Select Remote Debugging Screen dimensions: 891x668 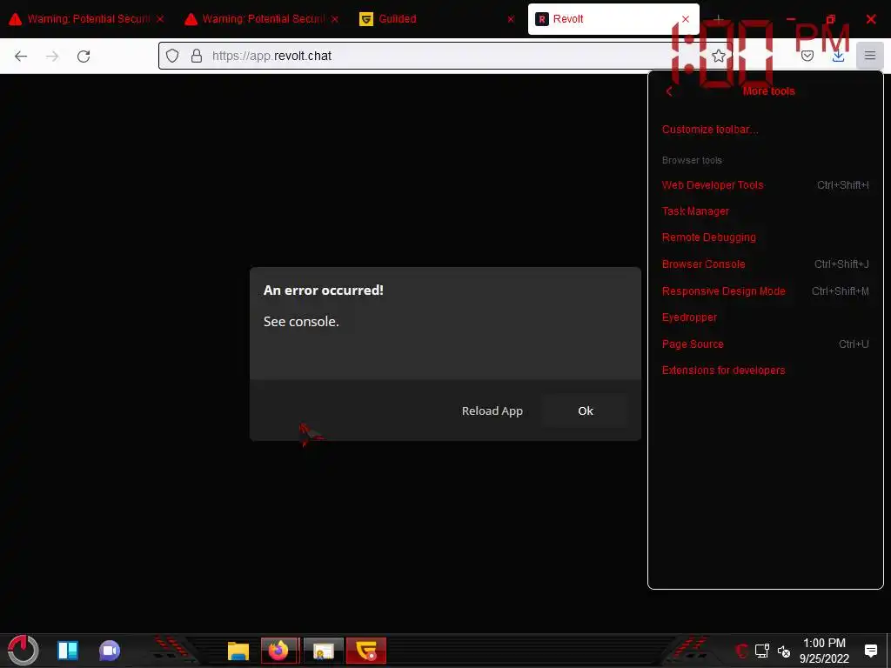coord(766,237)
